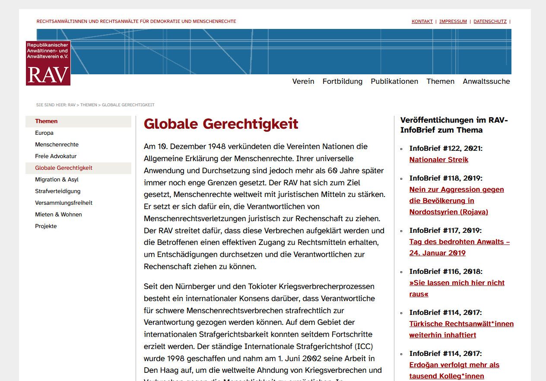This screenshot has width=546, height=381.
Task: Open the Erdoğan verfolgt Kolleg*innen article
Action: 454,365
